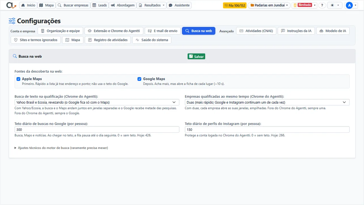
Task: Switch to the Instruções da IA tab
Action: coord(296,31)
